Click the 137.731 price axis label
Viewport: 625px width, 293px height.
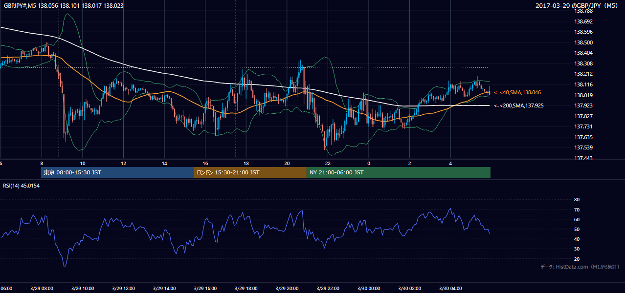(583, 126)
